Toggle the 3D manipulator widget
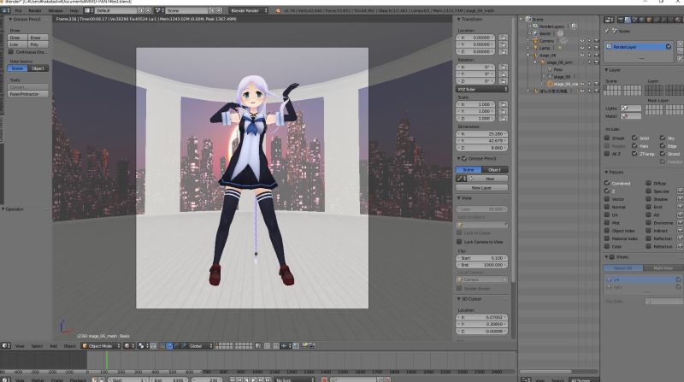This screenshot has width=684, height=382. click(x=162, y=346)
